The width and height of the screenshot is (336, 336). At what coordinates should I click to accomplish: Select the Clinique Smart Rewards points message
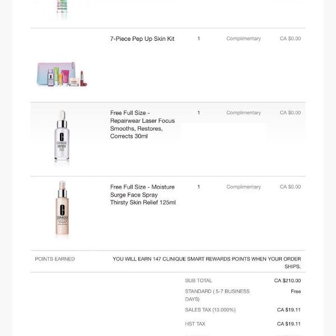click(207, 262)
